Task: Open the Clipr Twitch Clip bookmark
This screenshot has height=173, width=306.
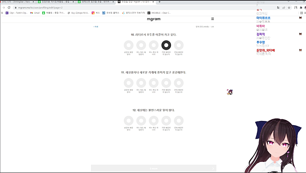Action: tap(16, 13)
